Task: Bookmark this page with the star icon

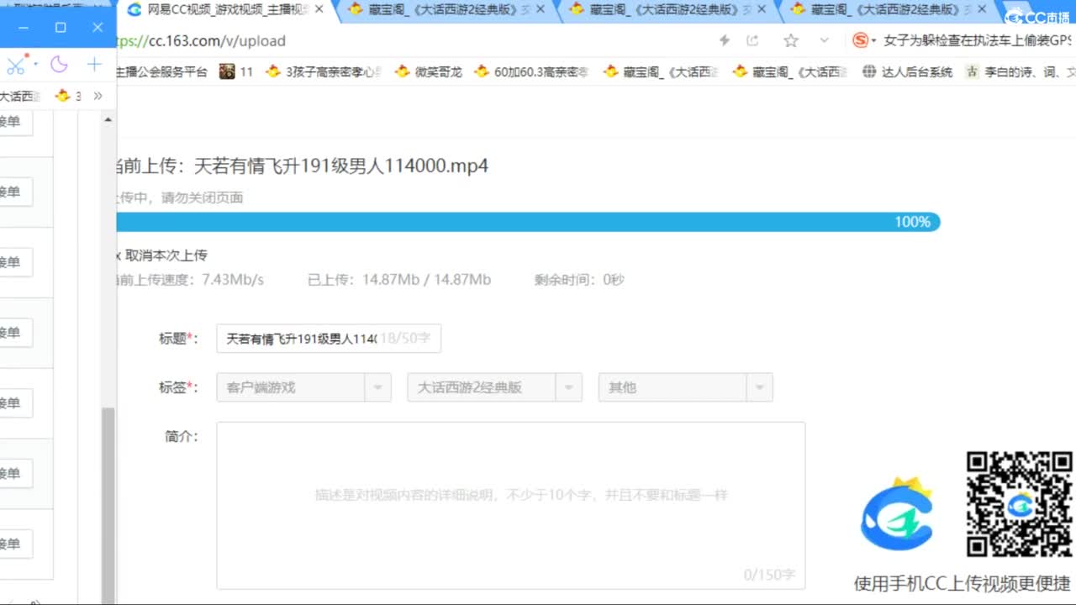Action: pos(790,40)
